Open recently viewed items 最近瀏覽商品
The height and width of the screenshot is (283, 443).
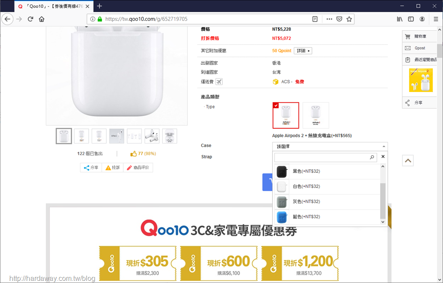420,60
